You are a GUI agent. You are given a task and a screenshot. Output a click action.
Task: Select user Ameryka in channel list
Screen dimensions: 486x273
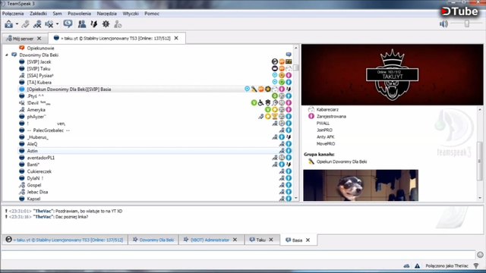tap(36, 110)
